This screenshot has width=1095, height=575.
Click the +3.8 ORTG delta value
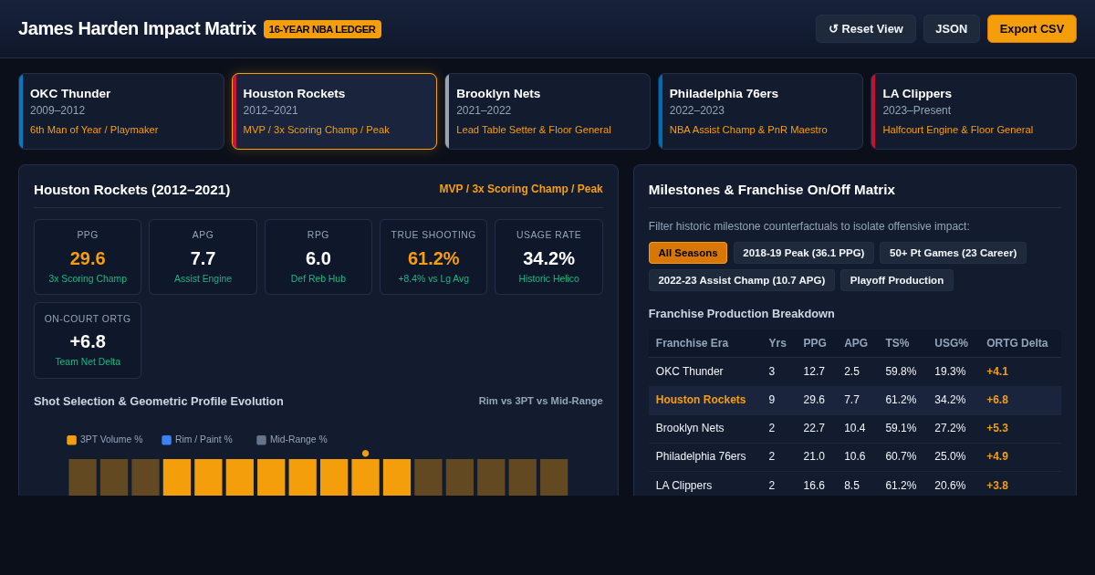click(x=997, y=486)
